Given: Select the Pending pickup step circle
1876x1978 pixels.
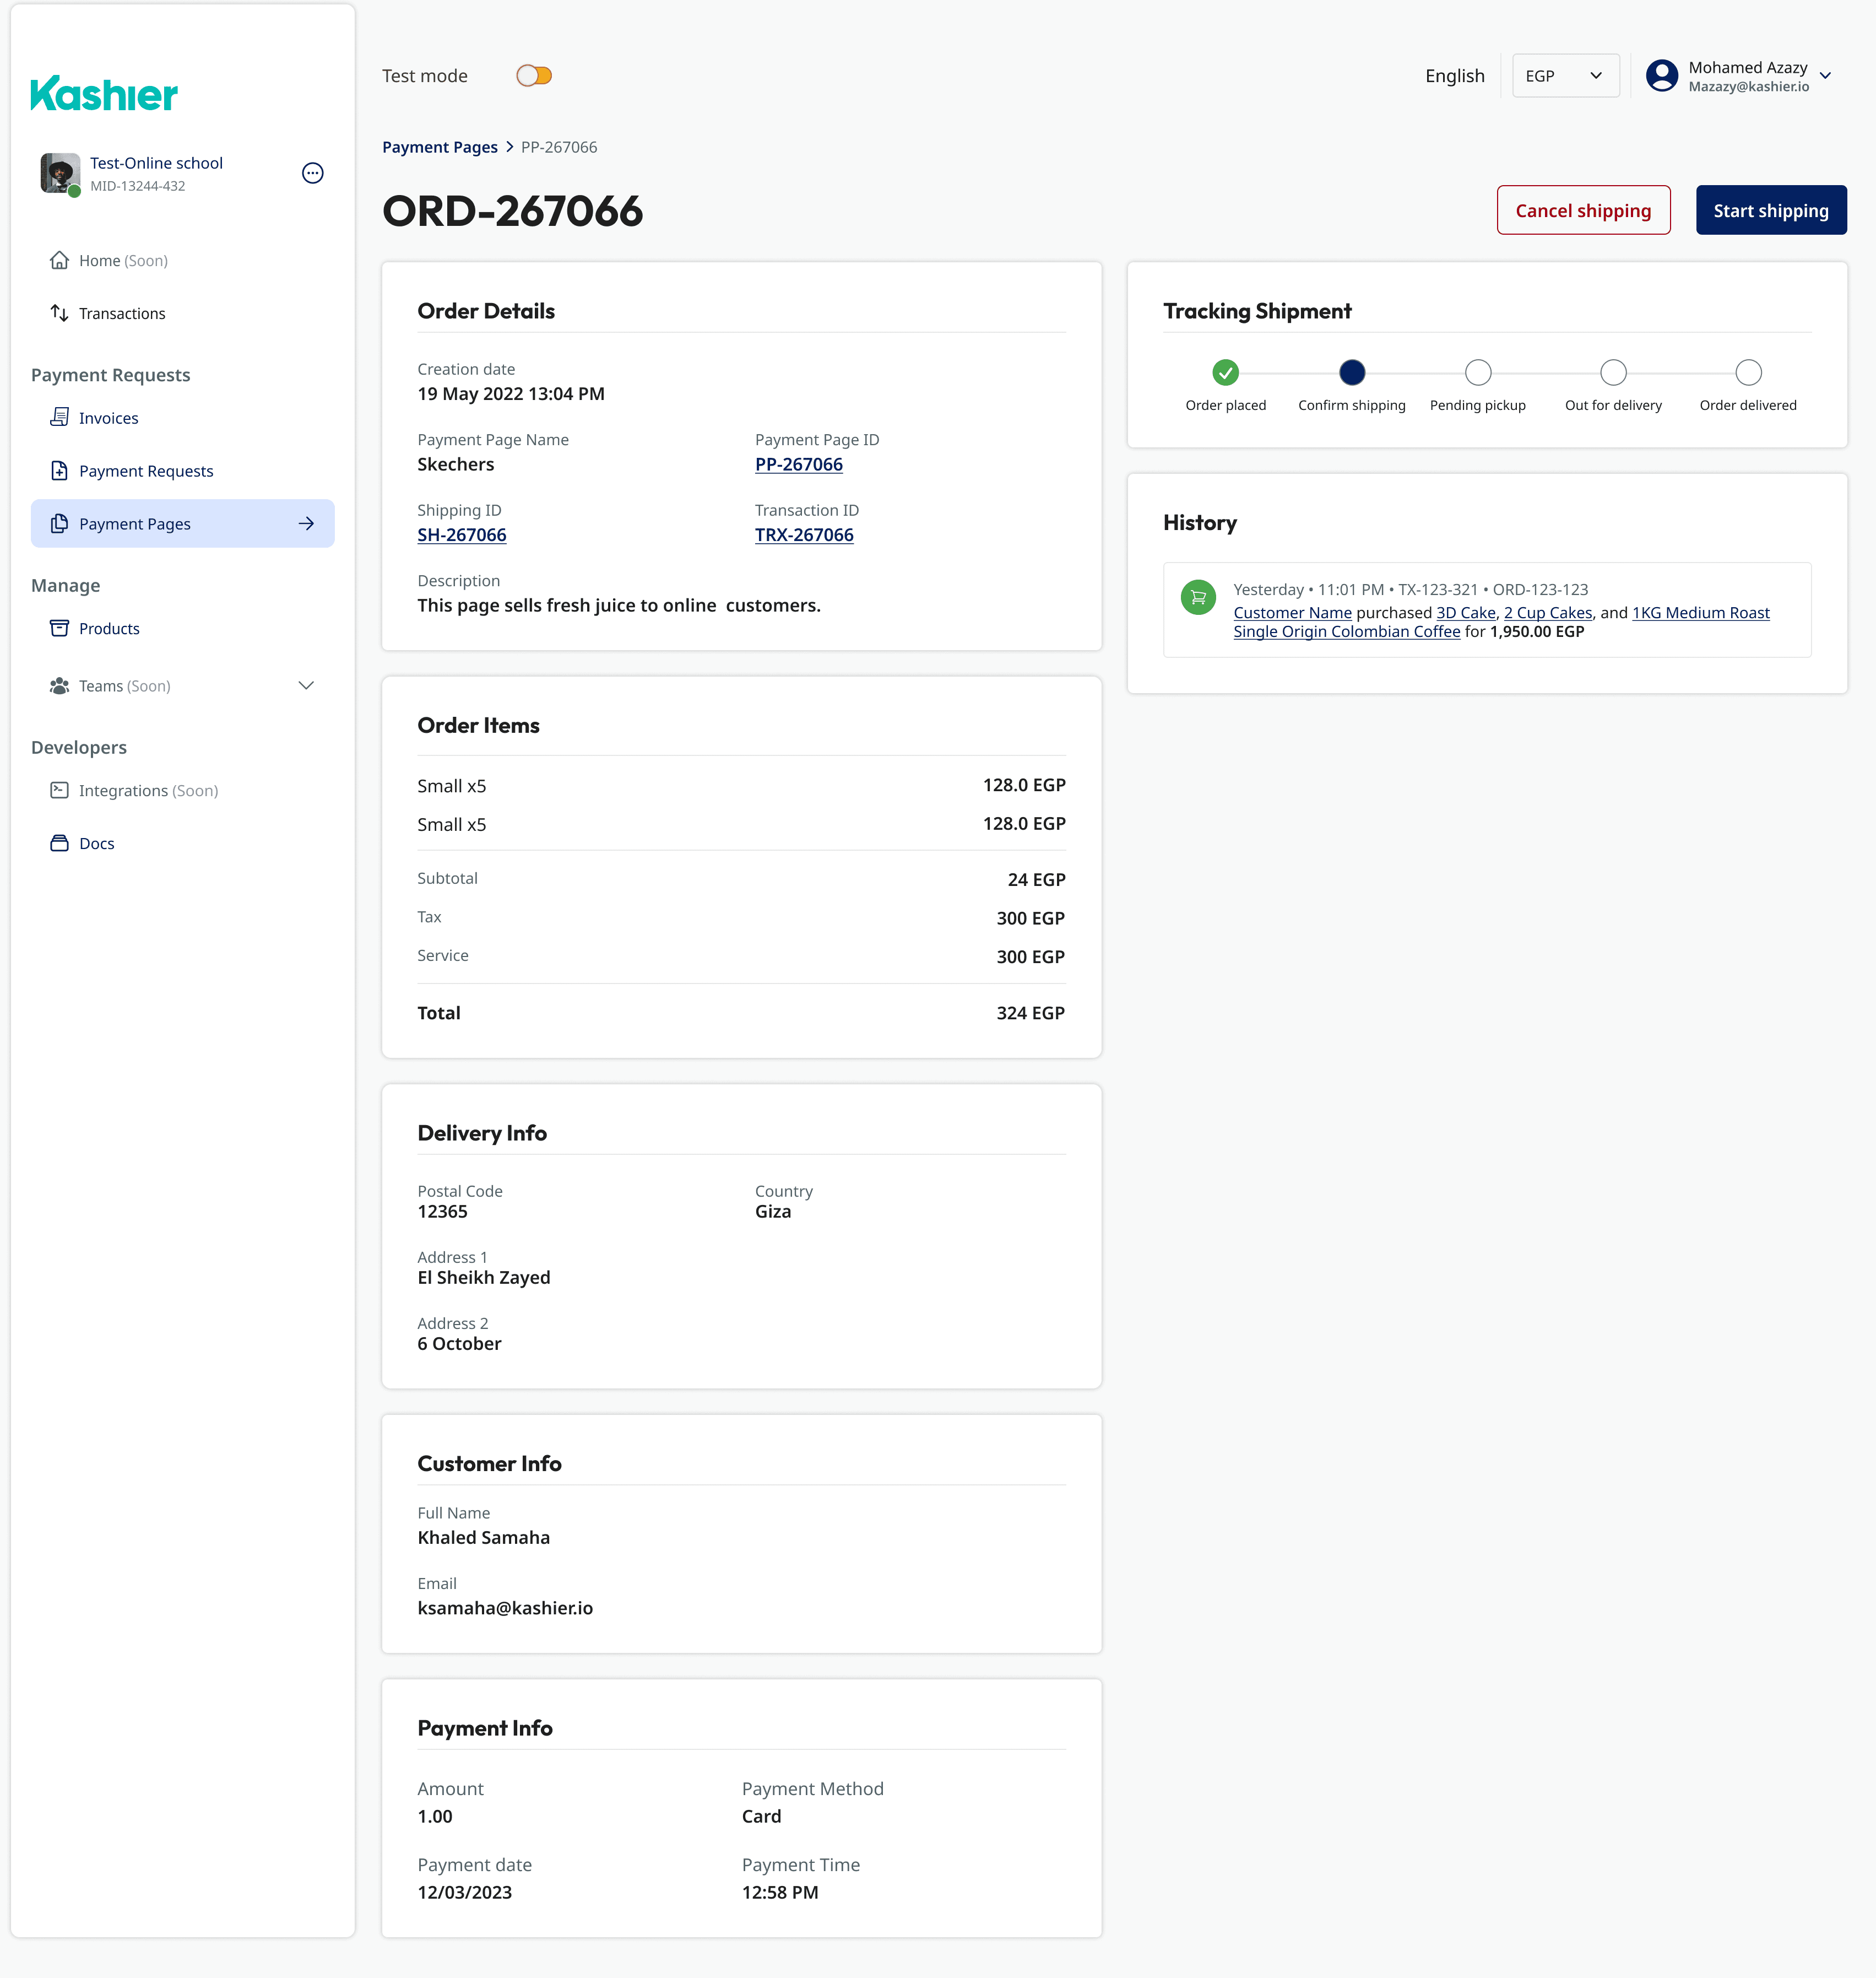Looking at the screenshot, I should [x=1477, y=372].
